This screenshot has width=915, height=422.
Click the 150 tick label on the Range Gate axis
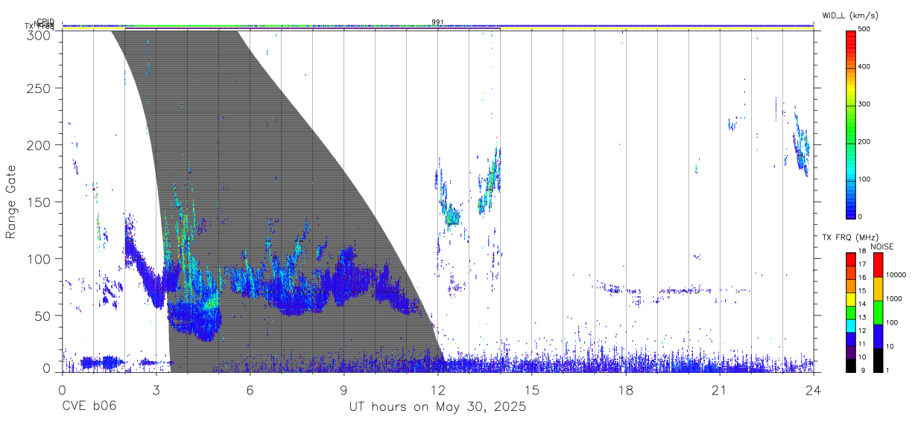[x=40, y=202]
